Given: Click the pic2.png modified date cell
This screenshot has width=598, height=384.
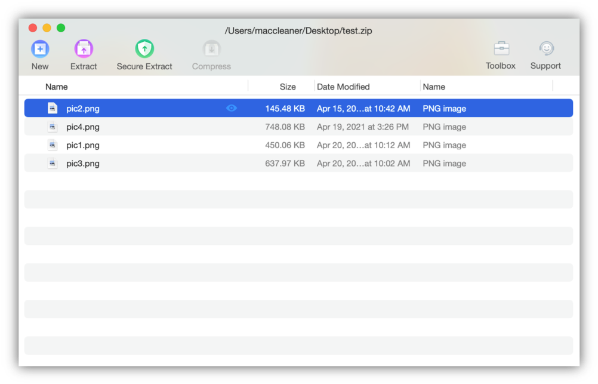Looking at the screenshot, I should point(363,108).
